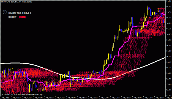The image size is (172, 99).
Task: Select the USDJPY label beside red price
Action: coord(12,17)
